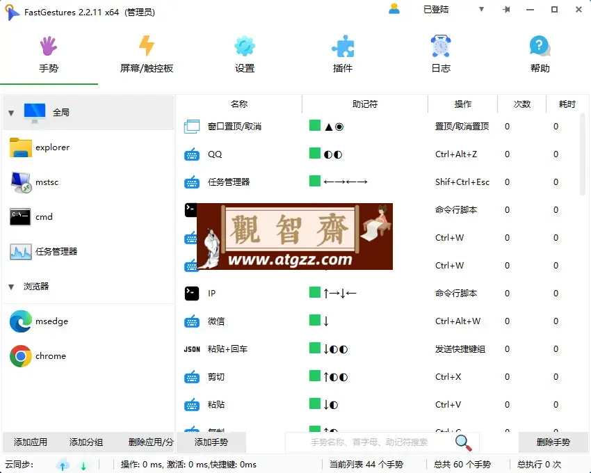Select the 置顶/取消置顶 operation cell

coord(462,127)
